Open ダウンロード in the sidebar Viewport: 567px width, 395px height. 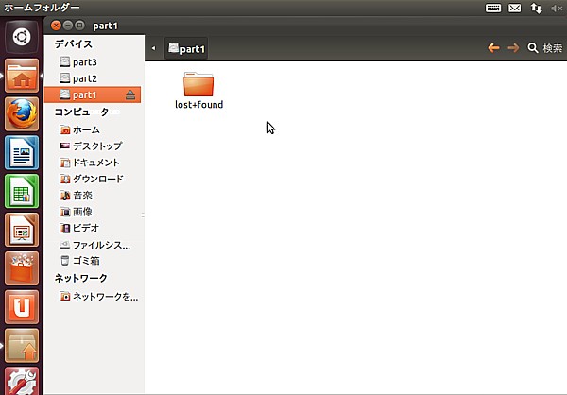[x=93, y=179]
